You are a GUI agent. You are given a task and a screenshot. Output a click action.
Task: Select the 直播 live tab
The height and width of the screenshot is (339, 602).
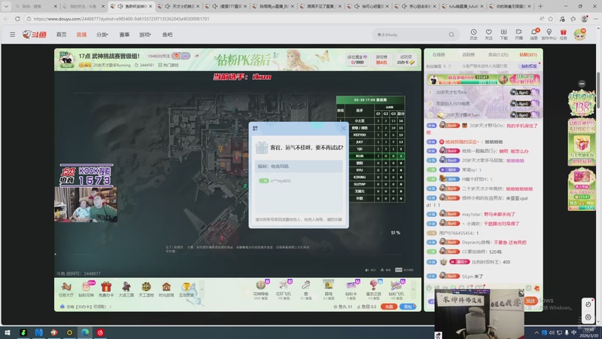[x=81, y=35]
